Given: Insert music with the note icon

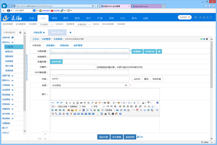Looking at the screenshot, I should (87, 110).
